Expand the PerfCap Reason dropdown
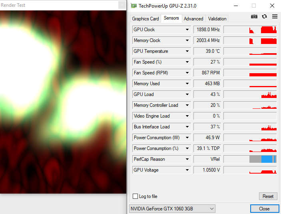This screenshot has height=214, width=281. 187,159
